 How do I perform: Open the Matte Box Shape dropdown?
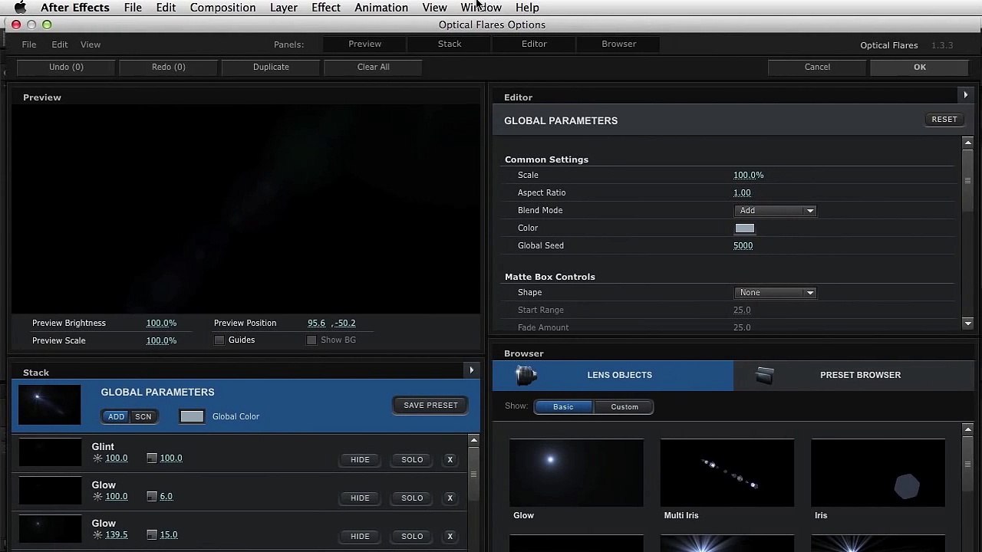coord(775,293)
